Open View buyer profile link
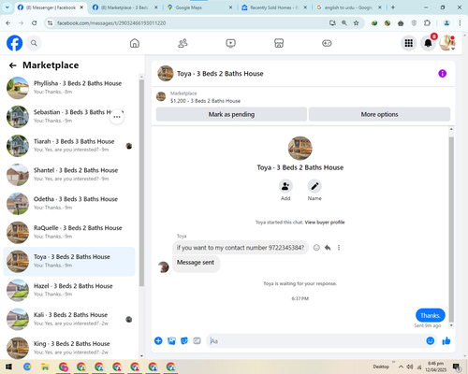The height and width of the screenshot is (374, 468). click(x=325, y=223)
